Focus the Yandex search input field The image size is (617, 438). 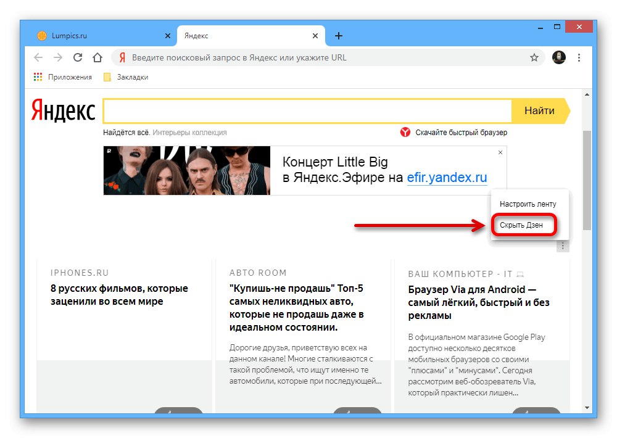(307, 111)
